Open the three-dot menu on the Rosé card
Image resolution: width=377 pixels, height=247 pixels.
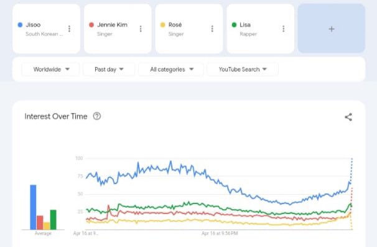(x=212, y=29)
